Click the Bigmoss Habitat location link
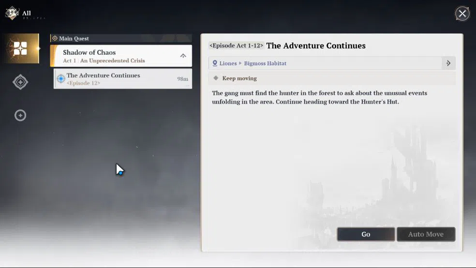Screen dimensions: 476x268 265,63
